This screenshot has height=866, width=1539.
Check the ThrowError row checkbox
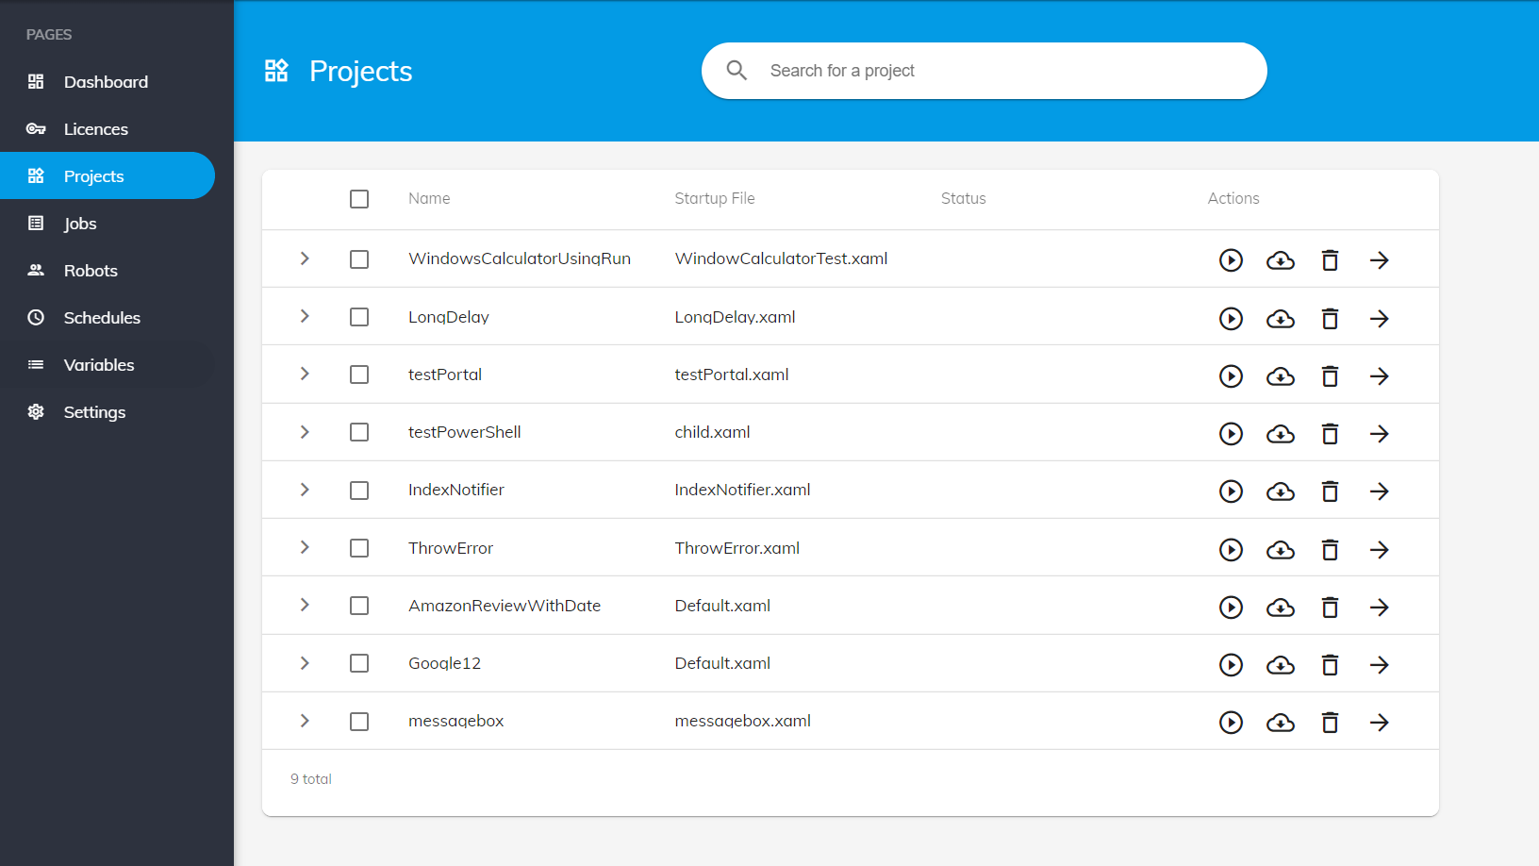coord(359,548)
